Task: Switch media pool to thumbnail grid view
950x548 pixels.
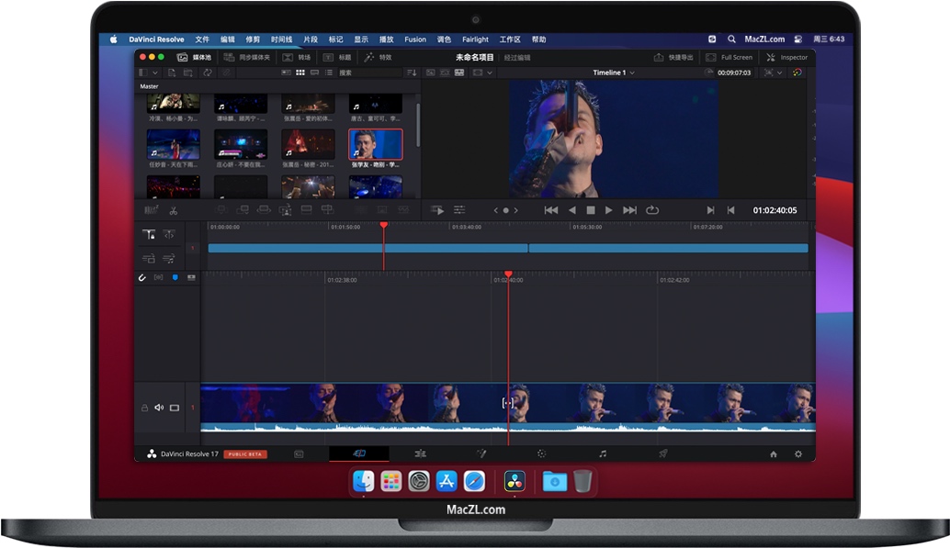Action: (x=300, y=73)
